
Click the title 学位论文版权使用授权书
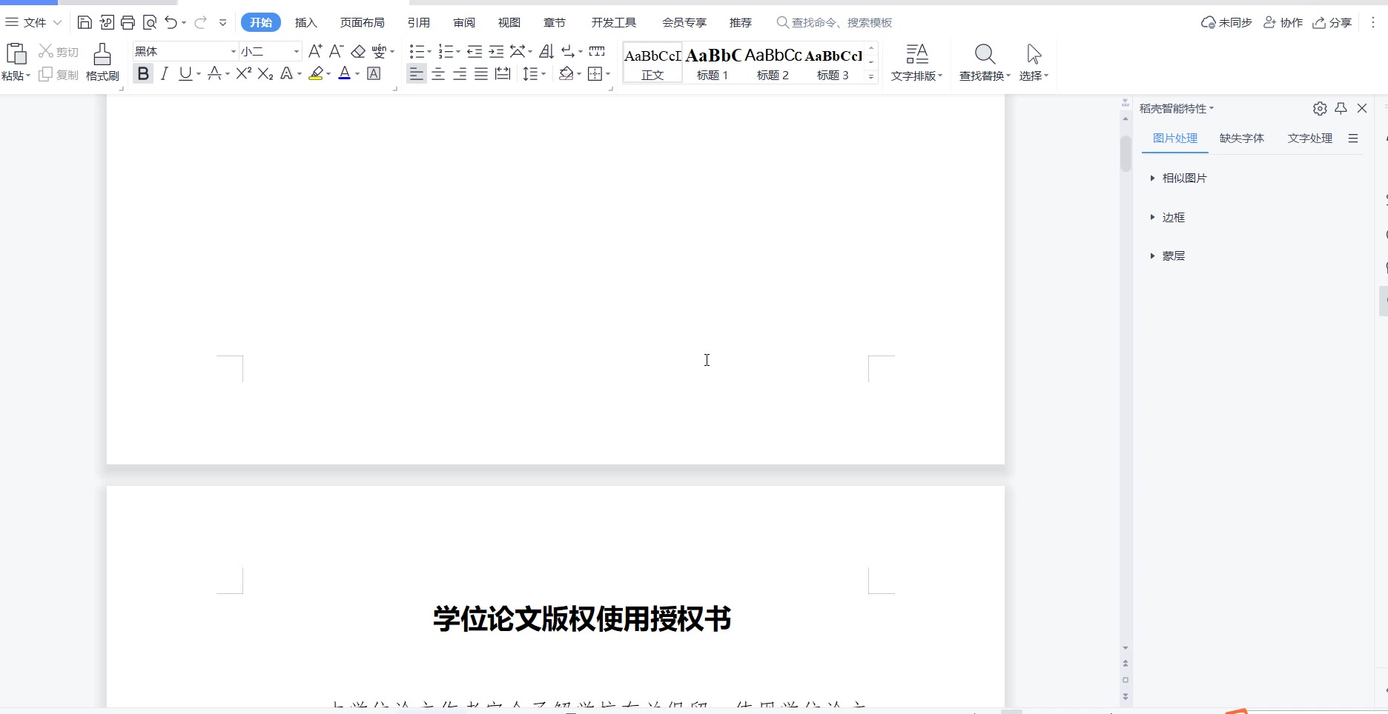pos(582,618)
